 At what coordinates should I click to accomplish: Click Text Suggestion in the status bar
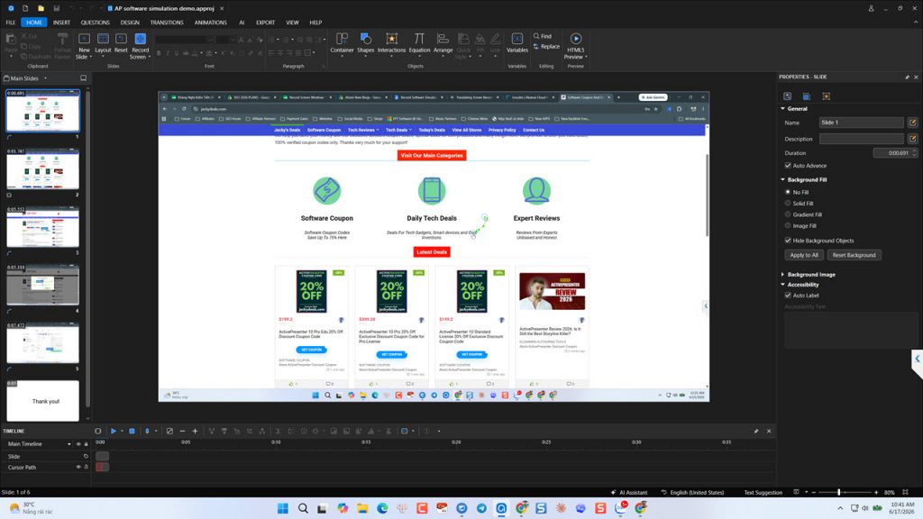point(763,493)
